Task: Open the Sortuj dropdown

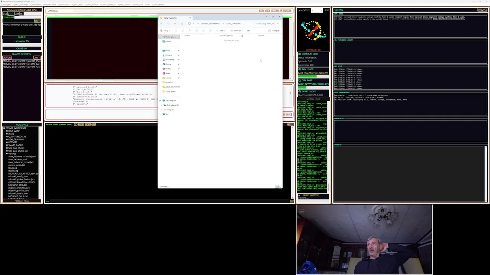Action: [222, 31]
